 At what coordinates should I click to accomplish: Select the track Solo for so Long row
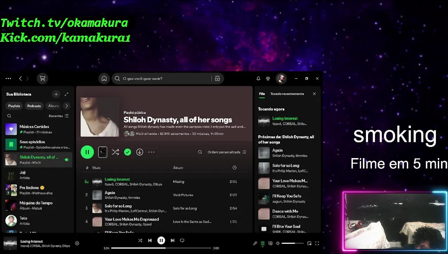coord(164,208)
